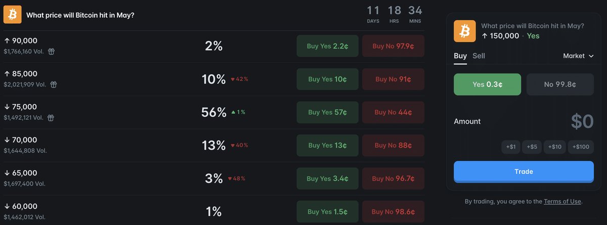Open the gift rewards icon under 90,000
Screen dimensions: 607x225
click(51, 51)
